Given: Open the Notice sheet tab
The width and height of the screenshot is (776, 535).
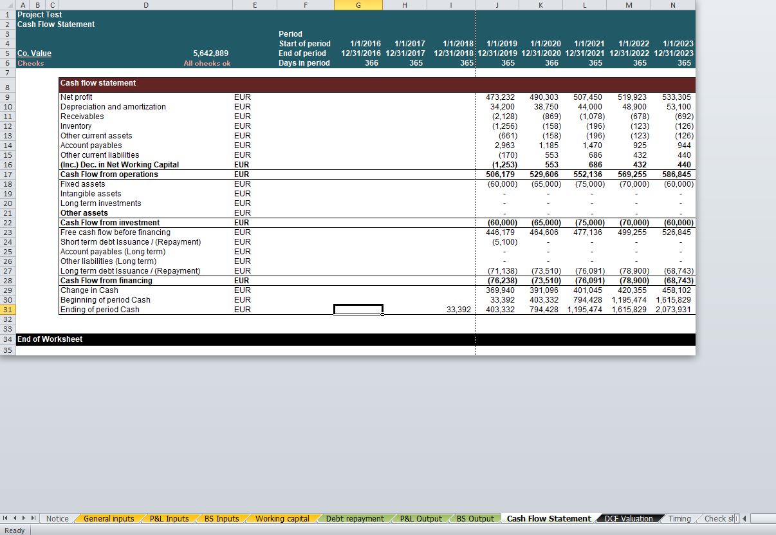Looking at the screenshot, I should click(x=57, y=518).
